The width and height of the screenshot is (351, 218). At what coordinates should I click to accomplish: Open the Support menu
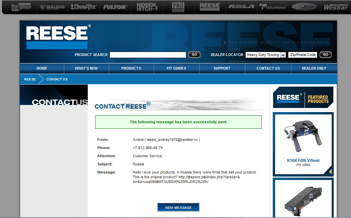pyautogui.click(x=222, y=68)
